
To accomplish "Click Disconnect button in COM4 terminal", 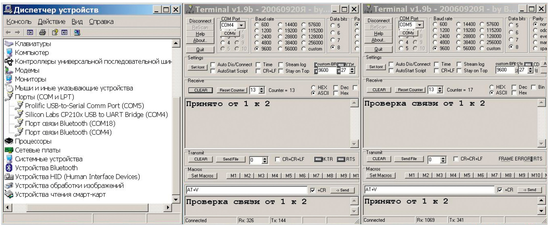I will tap(200, 21).
